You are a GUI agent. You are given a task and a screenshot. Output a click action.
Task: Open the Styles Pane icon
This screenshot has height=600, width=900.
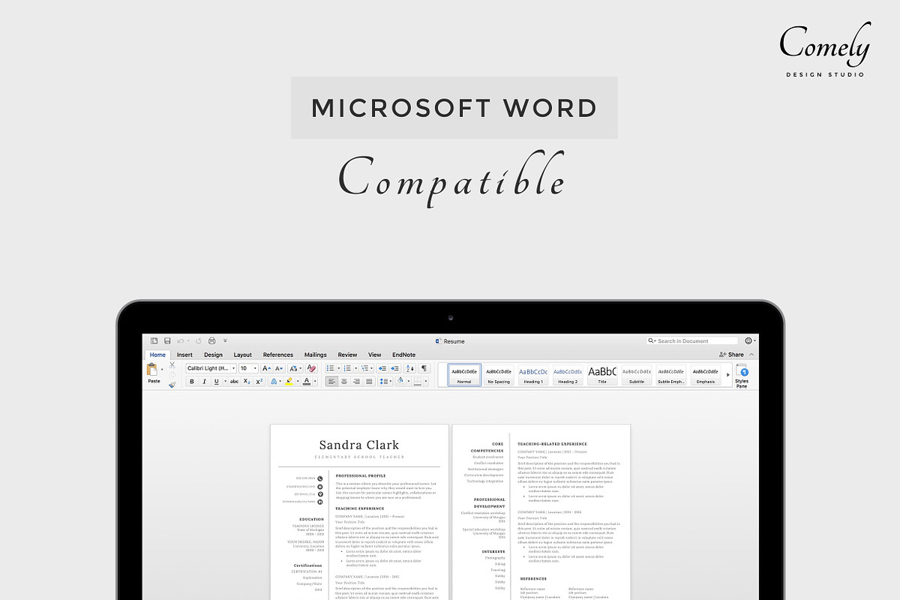742,374
